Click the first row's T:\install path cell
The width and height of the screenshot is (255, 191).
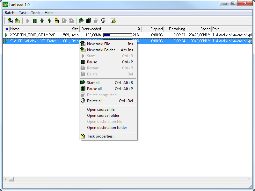click(232, 35)
